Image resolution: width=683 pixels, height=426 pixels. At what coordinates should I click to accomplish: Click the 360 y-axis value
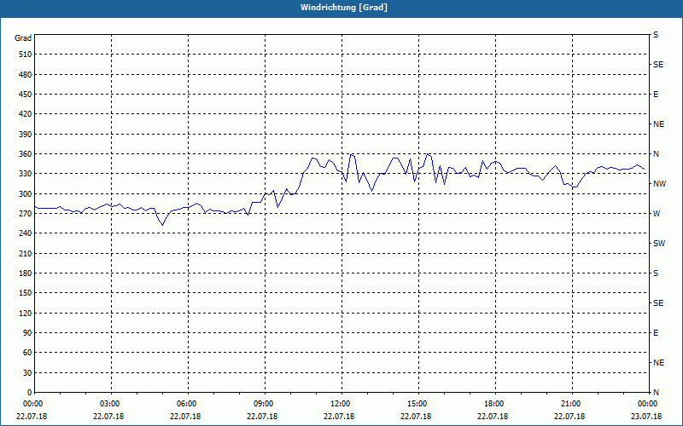(x=26, y=154)
